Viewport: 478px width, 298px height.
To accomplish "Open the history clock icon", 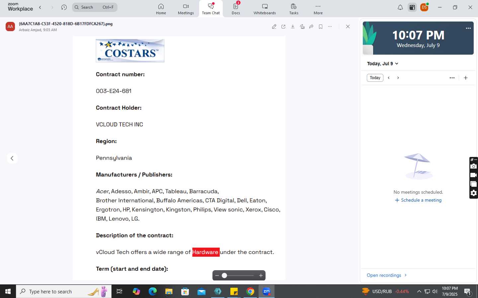I will [64, 7].
